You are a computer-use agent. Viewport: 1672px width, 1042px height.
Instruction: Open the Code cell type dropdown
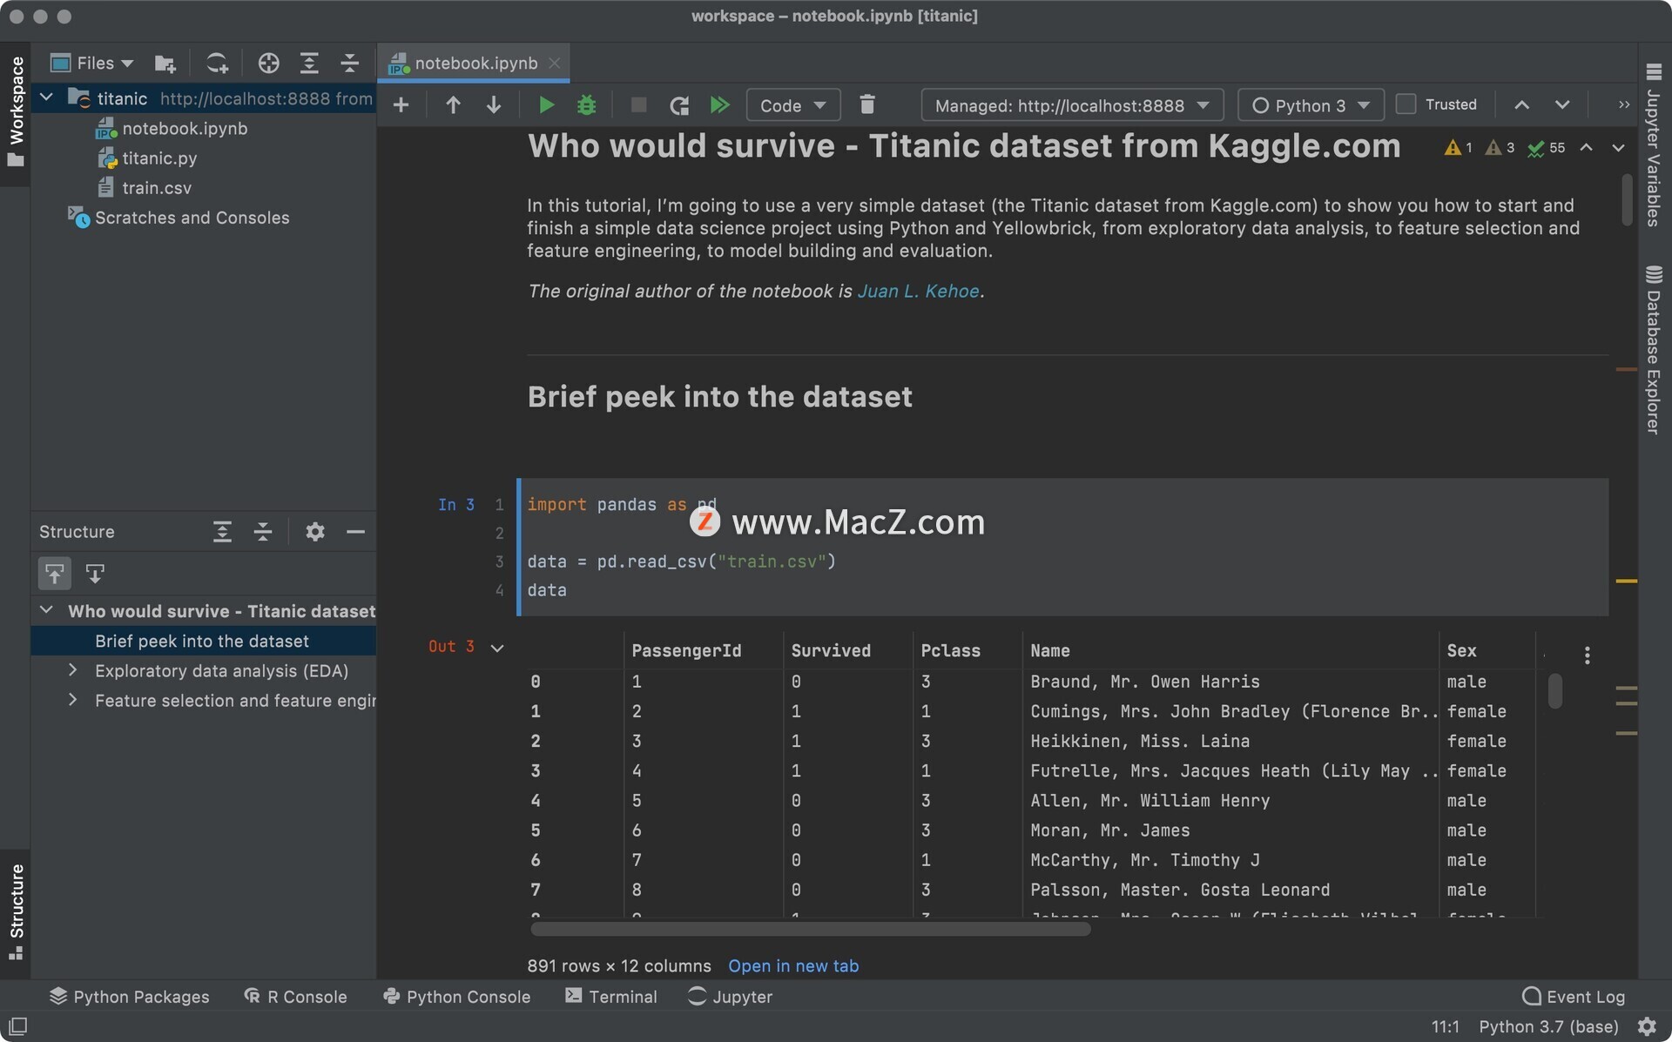coord(793,105)
